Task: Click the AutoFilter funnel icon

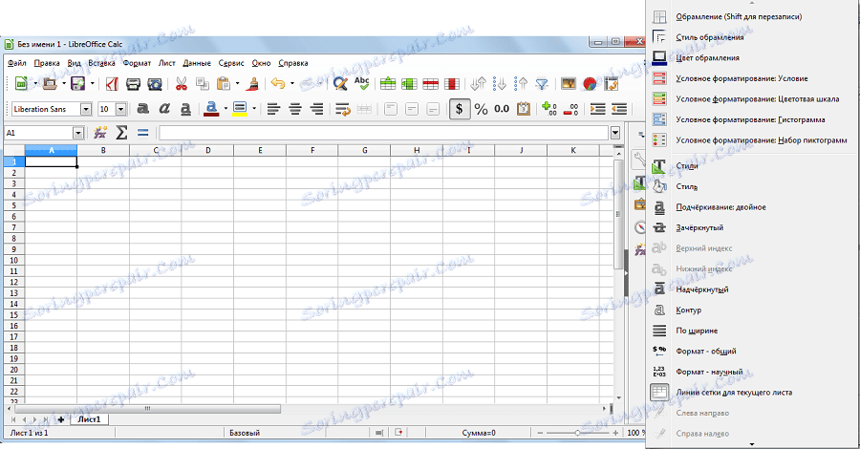Action: [542, 84]
